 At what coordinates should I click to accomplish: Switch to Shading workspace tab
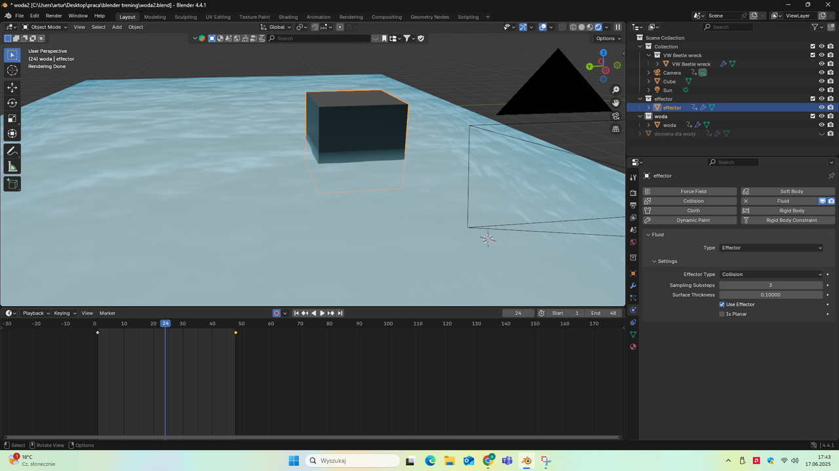coord(288,17)
